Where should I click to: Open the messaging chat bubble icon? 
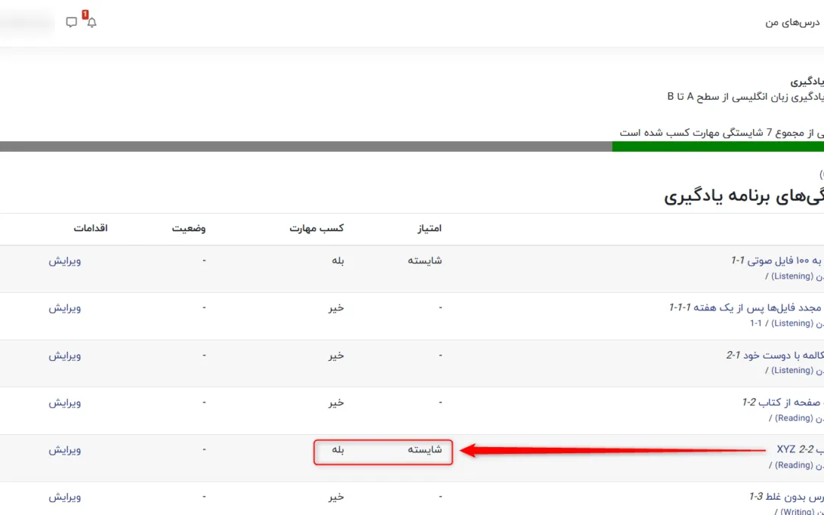coord(72,22)
